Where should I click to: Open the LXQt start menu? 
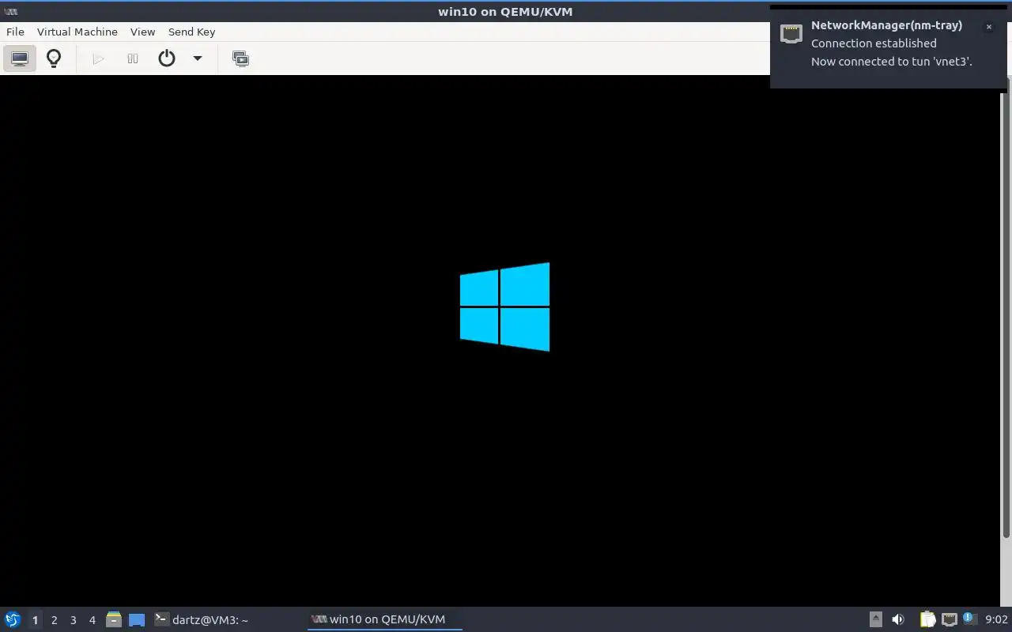[x=12, y=619]
